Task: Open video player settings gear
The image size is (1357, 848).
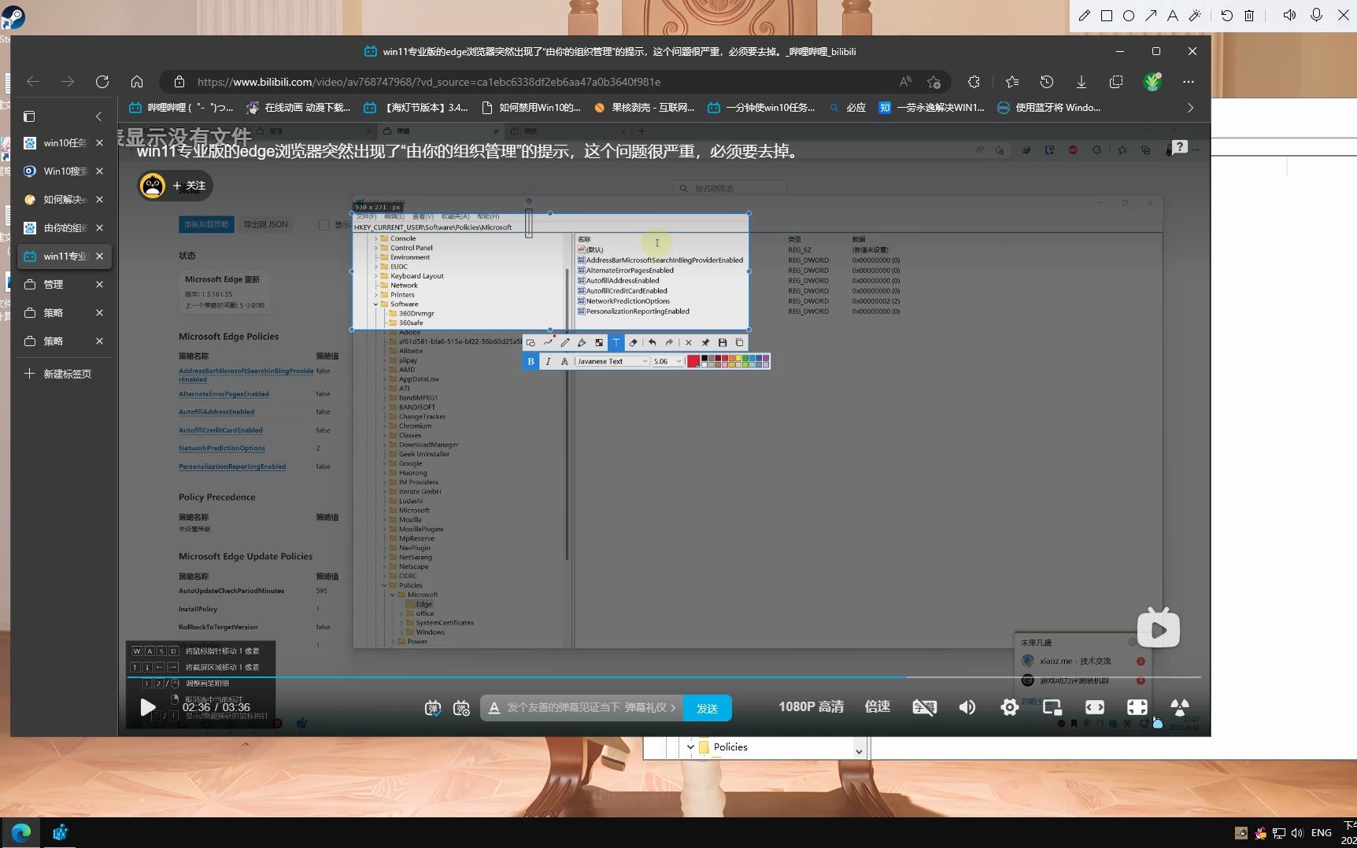Action: coord(1009,707)
